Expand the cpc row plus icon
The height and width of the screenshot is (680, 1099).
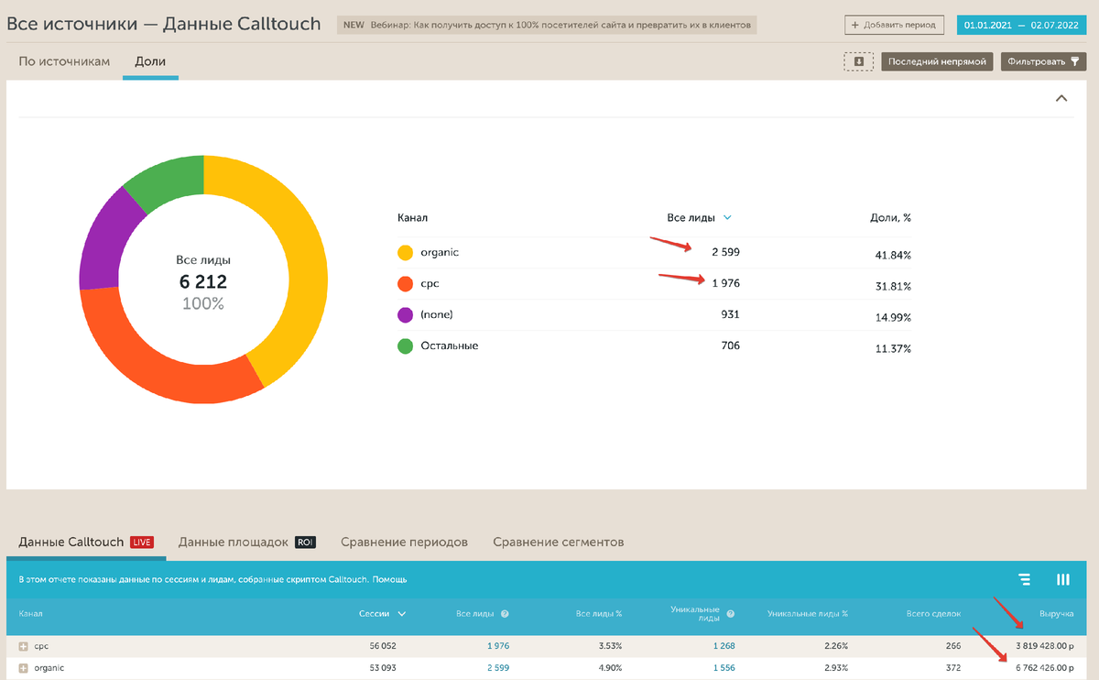pyautogui.click(x=24, y=646)
